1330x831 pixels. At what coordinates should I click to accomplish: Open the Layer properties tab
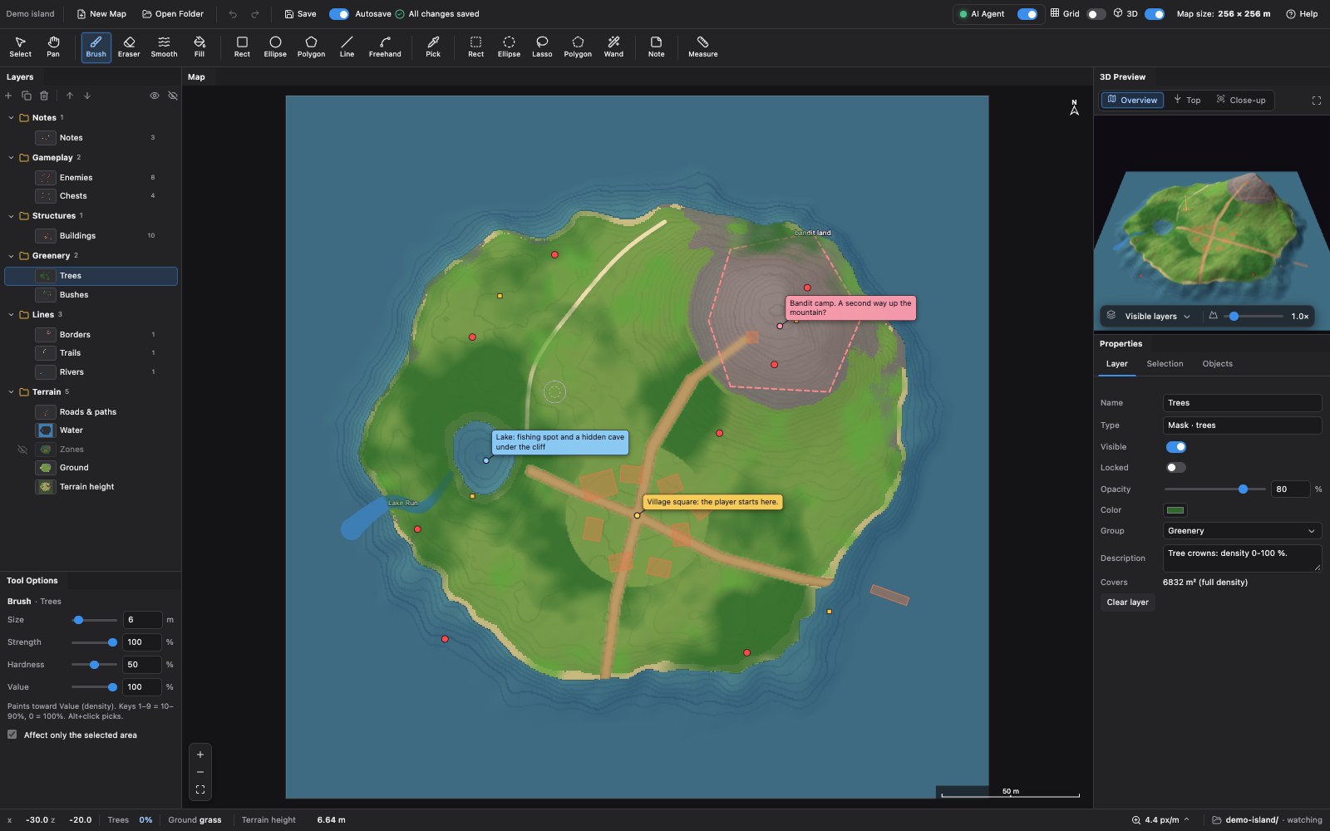pyautogui.click(x=1116, y=364)
